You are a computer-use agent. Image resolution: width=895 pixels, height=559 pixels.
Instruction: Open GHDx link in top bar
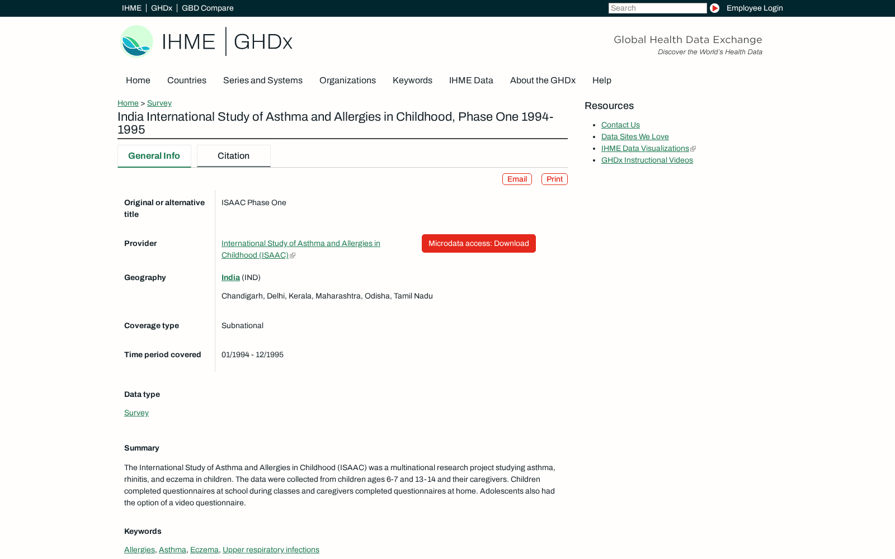coord(162,8)
